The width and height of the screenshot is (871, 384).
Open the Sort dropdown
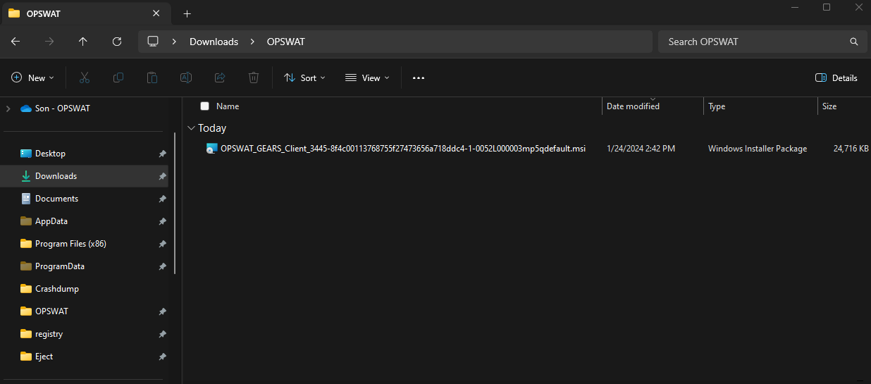[304, 78]
